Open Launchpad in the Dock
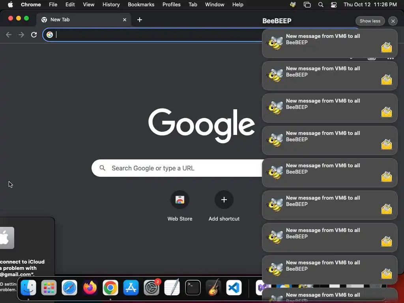The width and height of the screenshot is (404, 303). [x=49, y=288]
